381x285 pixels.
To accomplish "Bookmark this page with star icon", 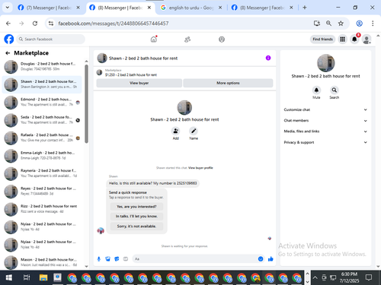I will tap(341, 24).
